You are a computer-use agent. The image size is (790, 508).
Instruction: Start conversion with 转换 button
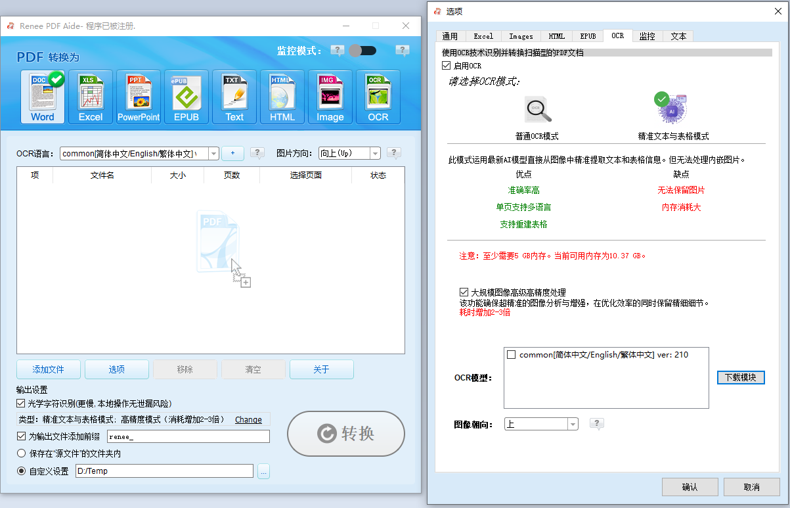(346, 433)
